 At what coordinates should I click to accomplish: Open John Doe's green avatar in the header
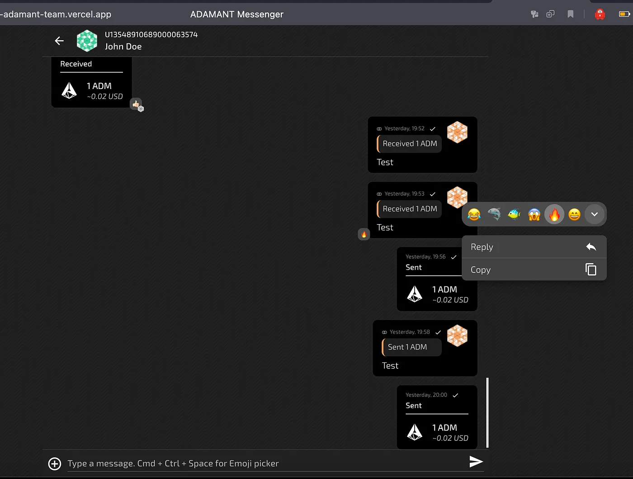87,41
